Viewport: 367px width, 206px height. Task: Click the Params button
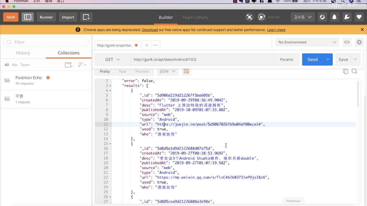click(x=286, y=60)
